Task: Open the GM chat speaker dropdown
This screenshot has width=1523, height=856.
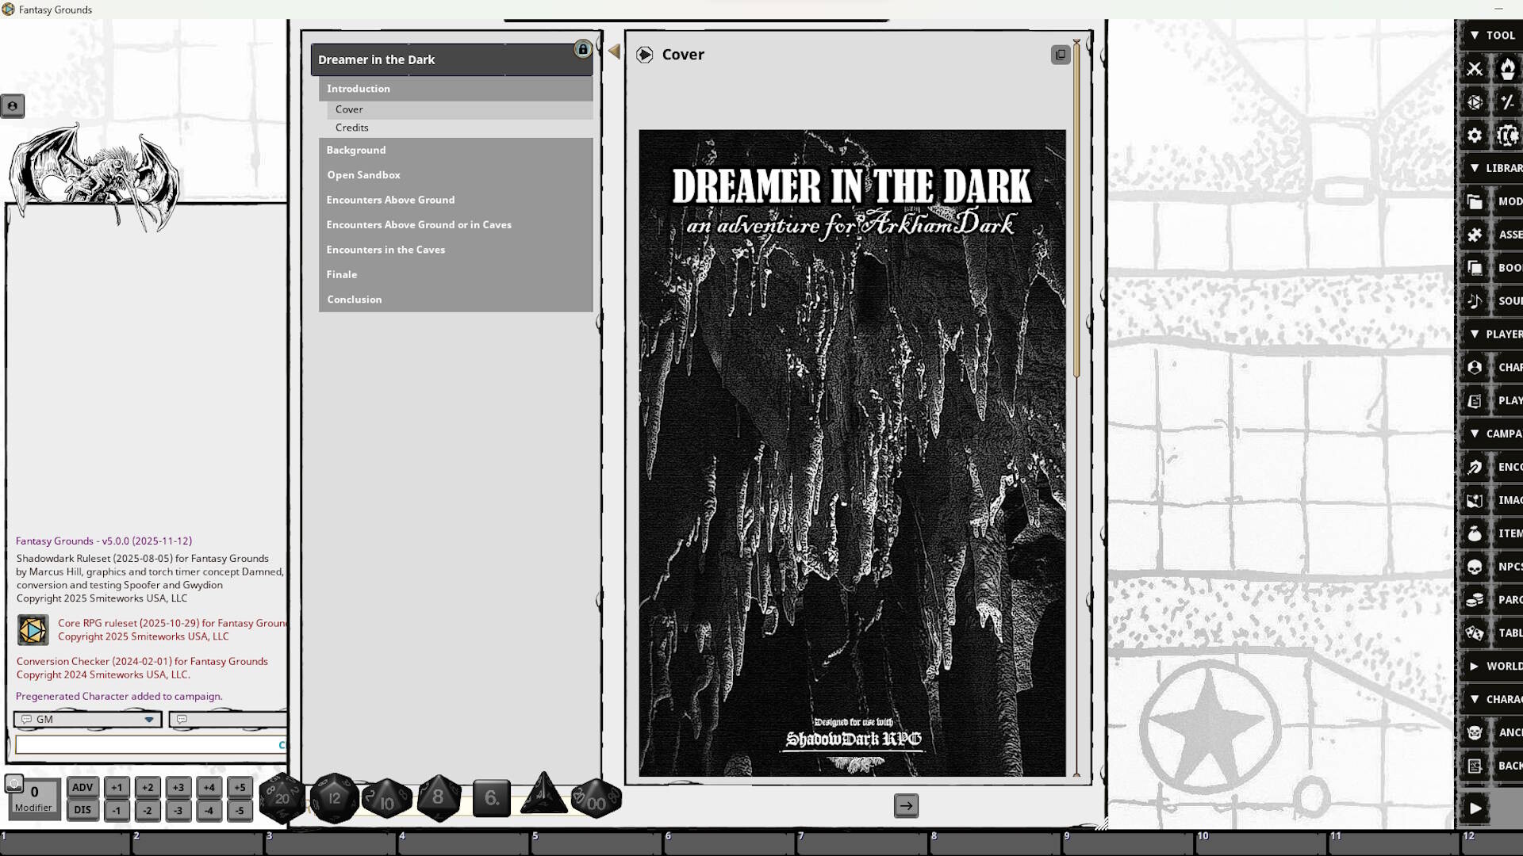Action: 148,720
